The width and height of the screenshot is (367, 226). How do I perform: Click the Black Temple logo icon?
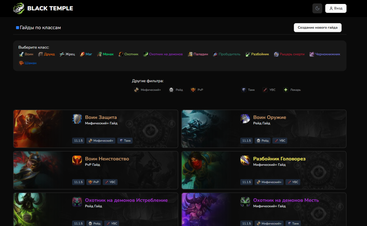pyautogui.click(x=19, y=9)
